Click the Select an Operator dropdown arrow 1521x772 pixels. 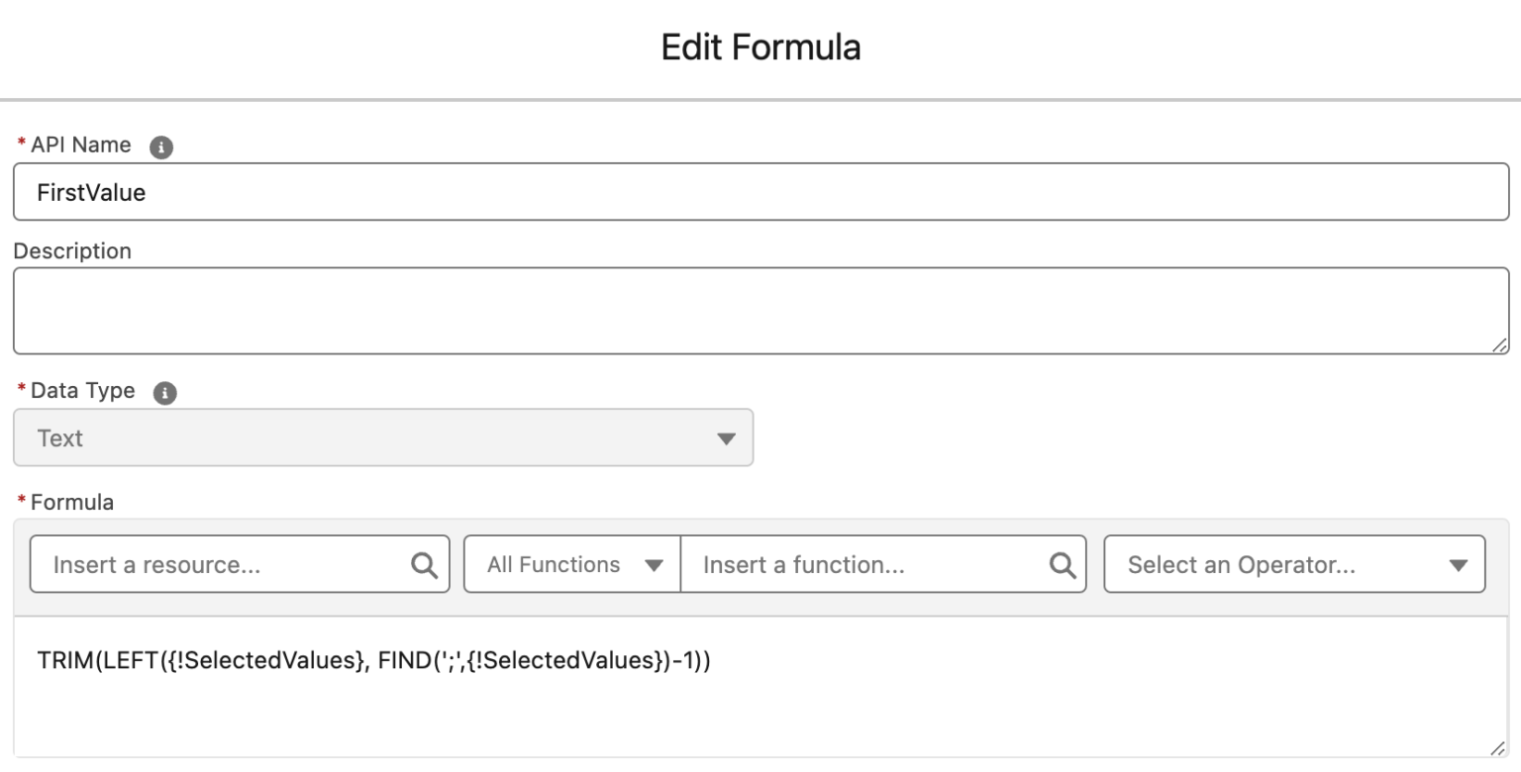(1459, 564)
